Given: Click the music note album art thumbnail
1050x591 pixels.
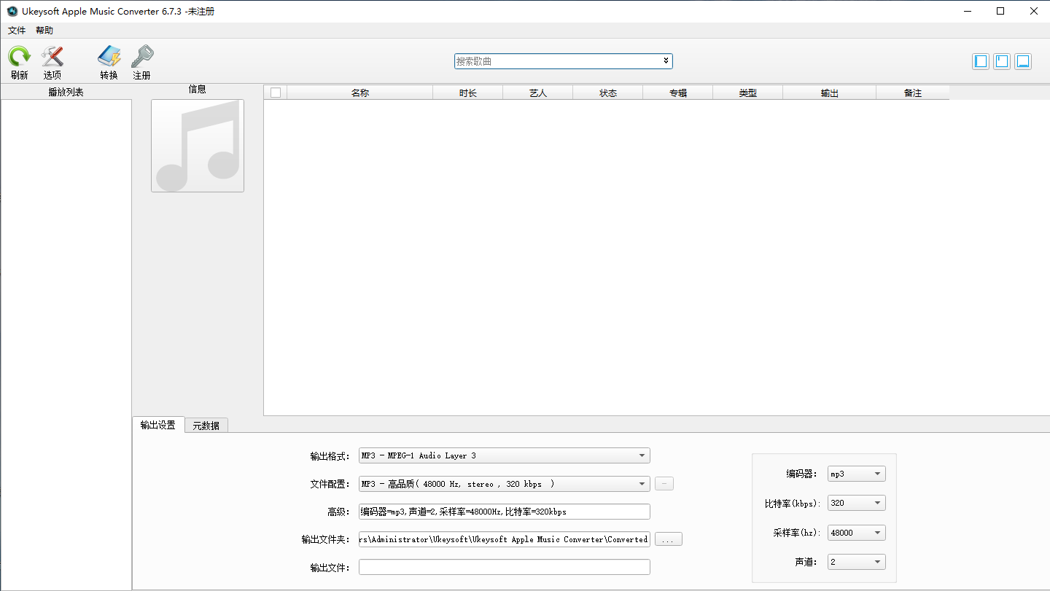Looking at the screenshot, I should pyautogui.click(x=198, y=146).
